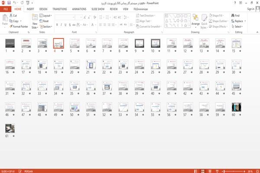The image size is (260, 173).
Task: Switch to the INSERT tab
Action: [x=30, y=9]
